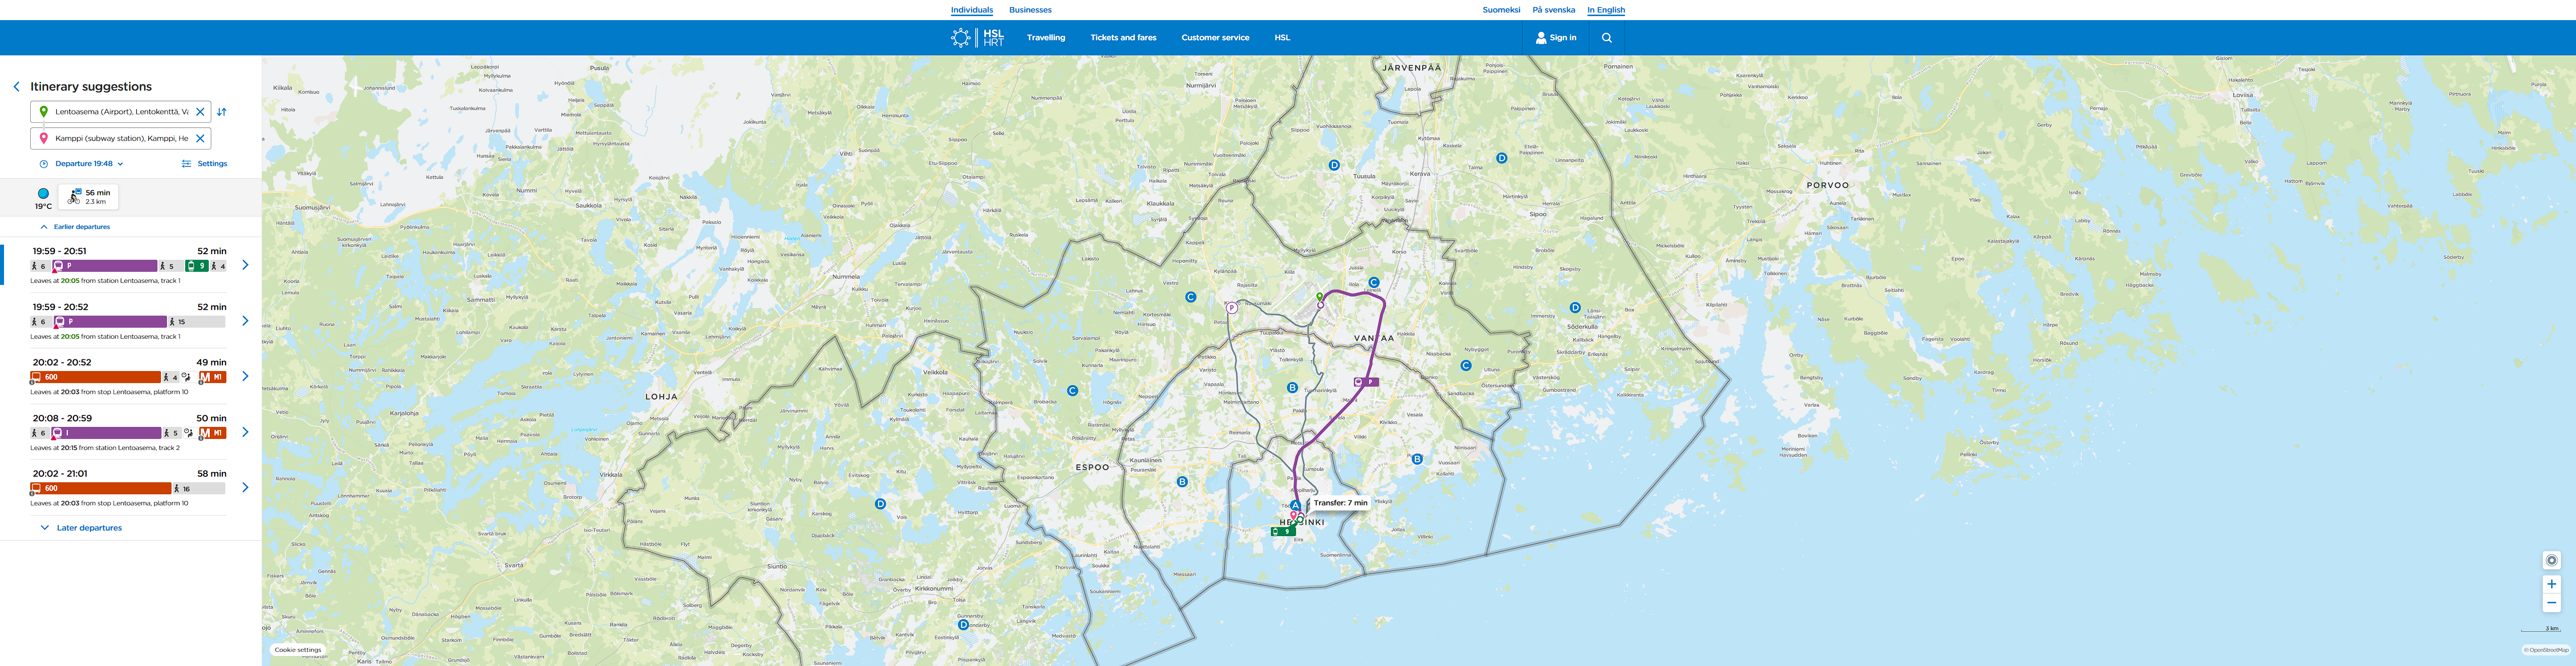This screenshot has height=666, width=2576.
Task: Expand the 19:59 - 20:51 itinerary arrow
Action: (245, 265)
